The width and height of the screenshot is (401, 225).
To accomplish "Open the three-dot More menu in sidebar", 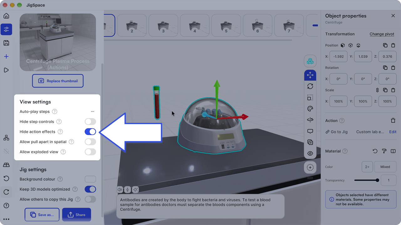I will click(6, 219).
